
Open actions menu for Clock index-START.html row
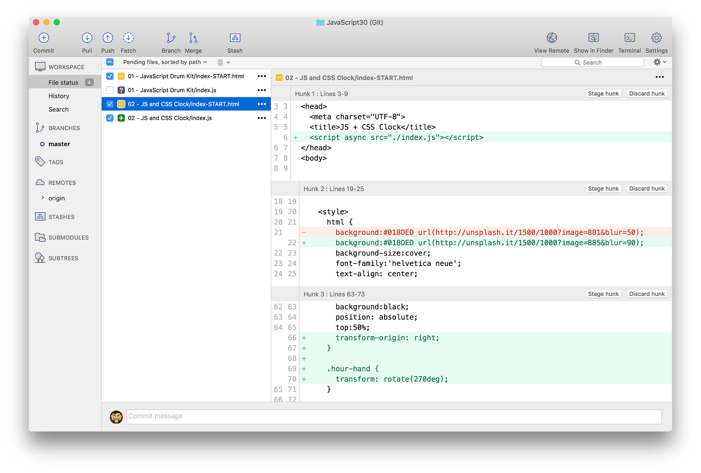coord(262,104)
